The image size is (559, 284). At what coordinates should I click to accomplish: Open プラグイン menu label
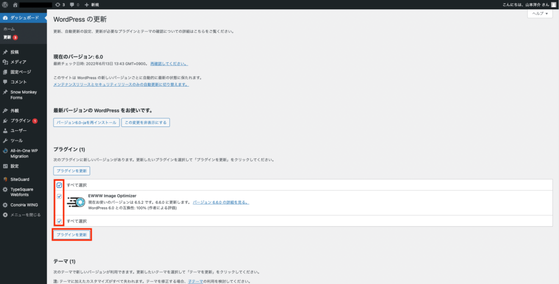click(x=20, y=120)
